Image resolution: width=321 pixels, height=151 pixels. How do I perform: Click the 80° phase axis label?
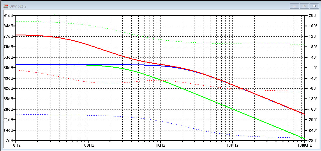click(313, 47)
